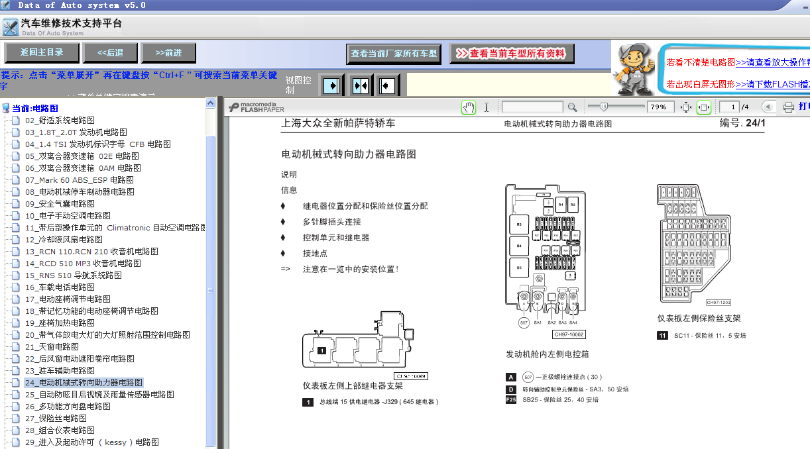Click the fit-to-page zoom icon

point(686,107)
